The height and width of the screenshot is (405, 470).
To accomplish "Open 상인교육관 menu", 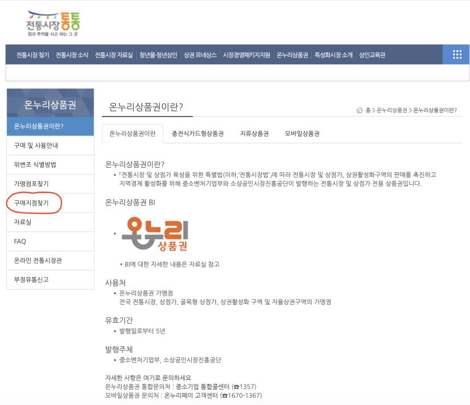I will click(372, 55).
